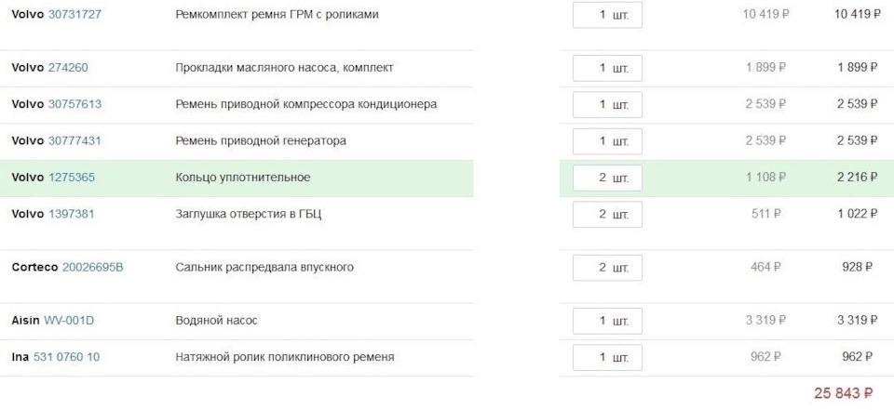Edit quantity for Сальник распредвала впускного
Screen dimensions: 894x410
[x=607, y=268]
